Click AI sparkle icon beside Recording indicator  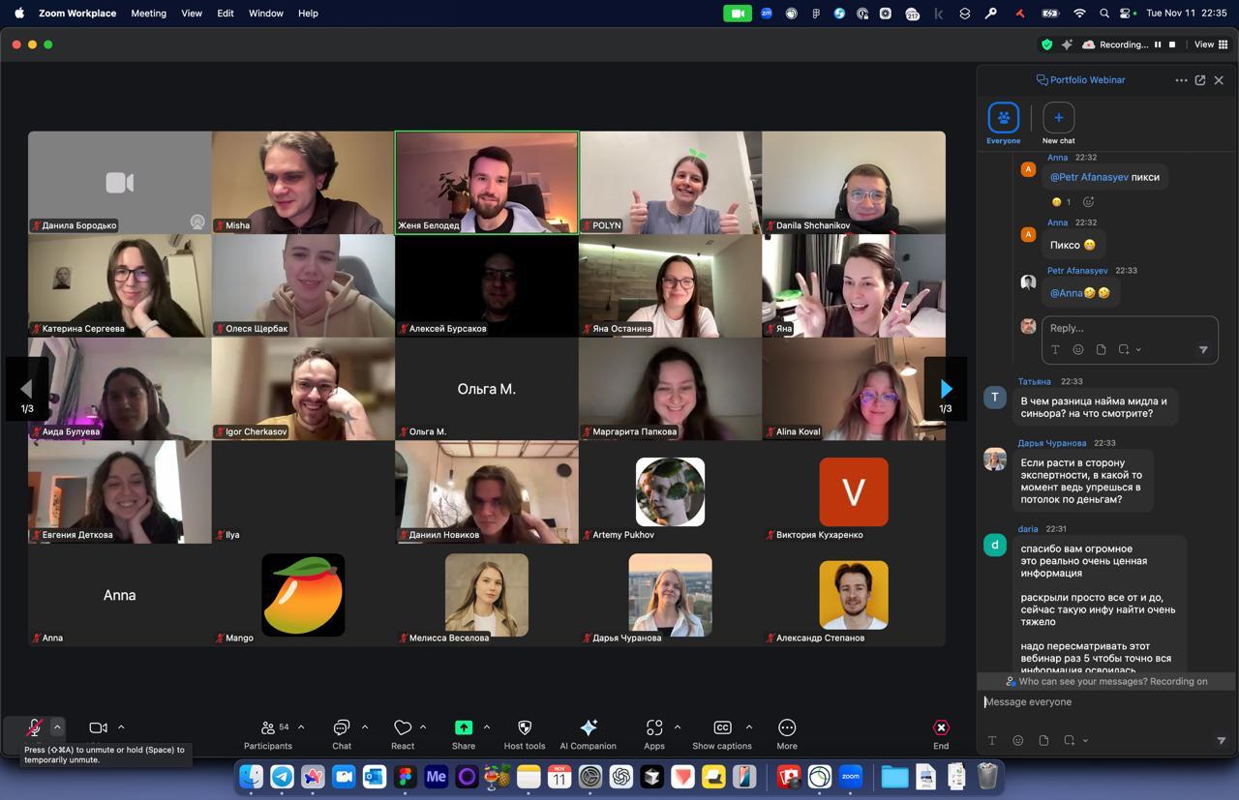click(1067, 44)
